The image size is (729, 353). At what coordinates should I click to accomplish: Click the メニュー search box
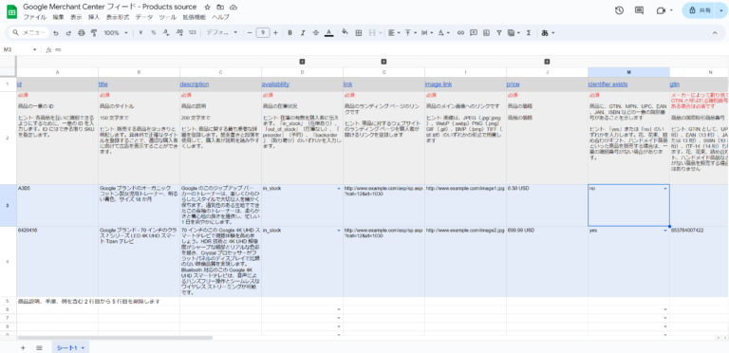coord(29,33)
